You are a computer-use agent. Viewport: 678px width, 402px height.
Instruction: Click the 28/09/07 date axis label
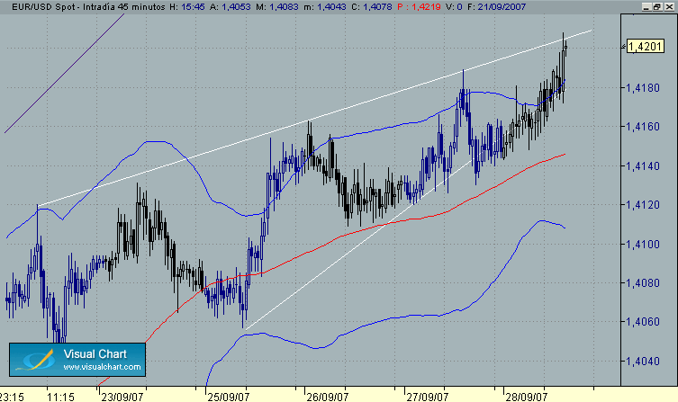526,397
